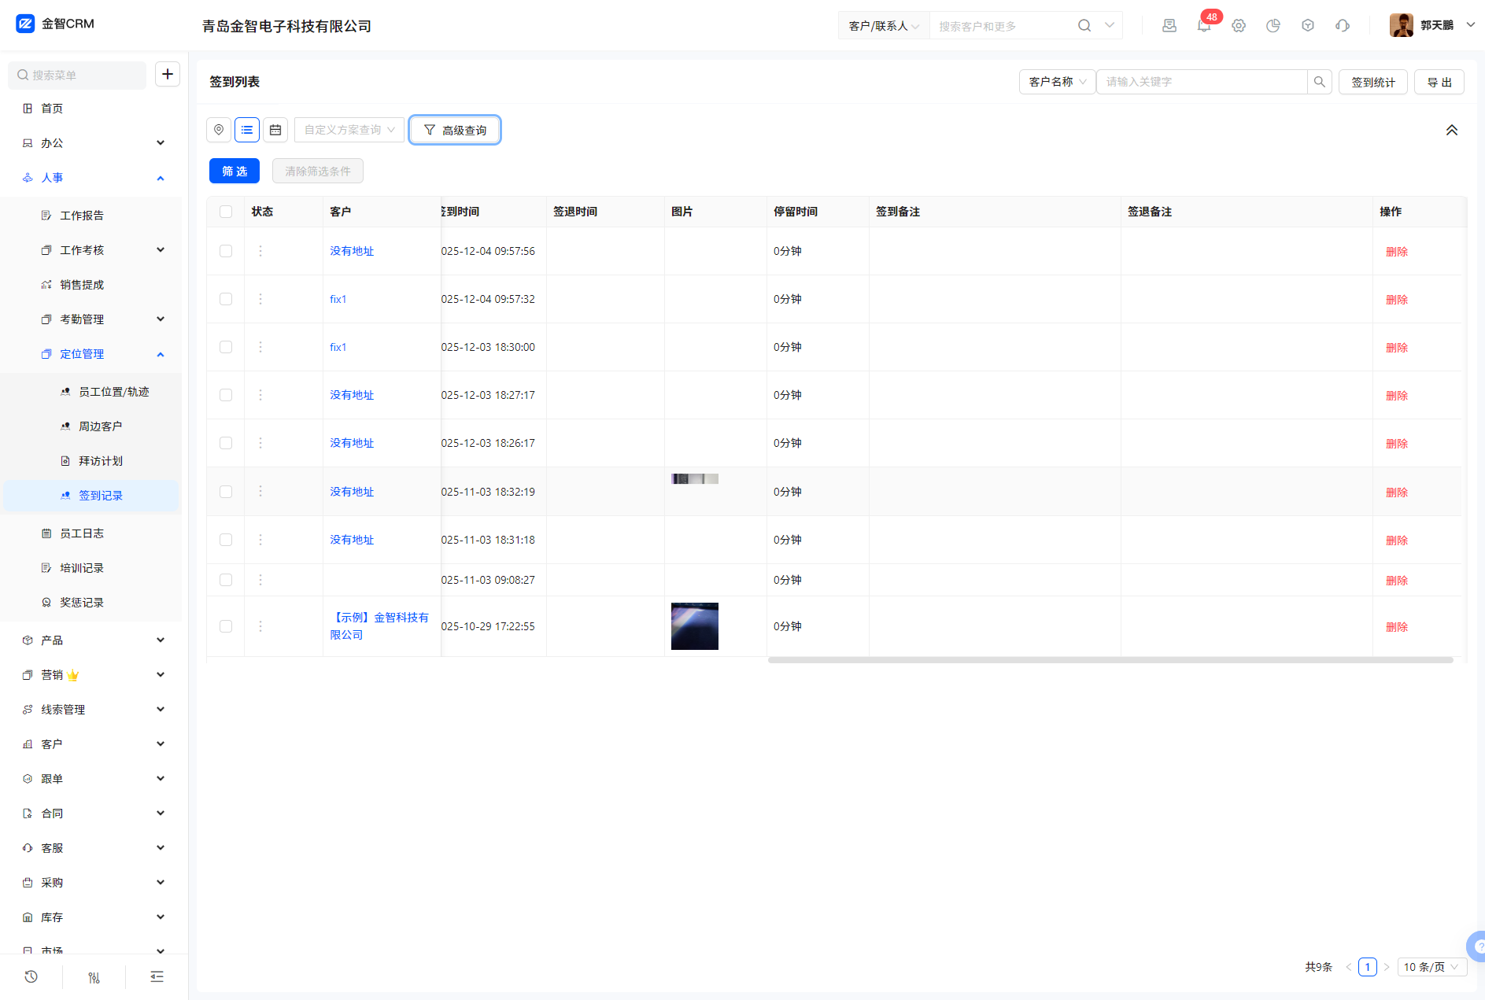This screenshot has height=1000, width=1485.
Task: Open 员工位置/轨迹 in the sidebar
Action: pos(113,392)
